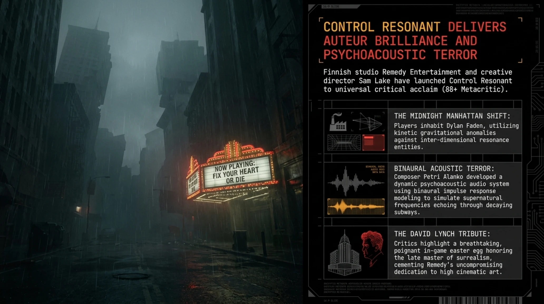The width and height of the screenshot is (544, 304).
Task: Click 'dedication to high cinematic art.' line
Action: (448, 272)
